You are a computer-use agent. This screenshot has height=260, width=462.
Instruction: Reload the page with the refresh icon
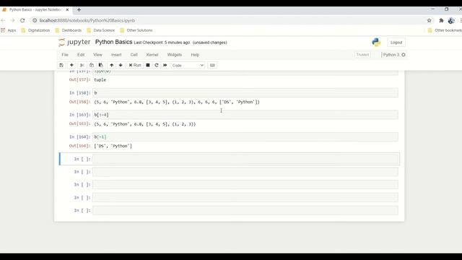(22, 20)
